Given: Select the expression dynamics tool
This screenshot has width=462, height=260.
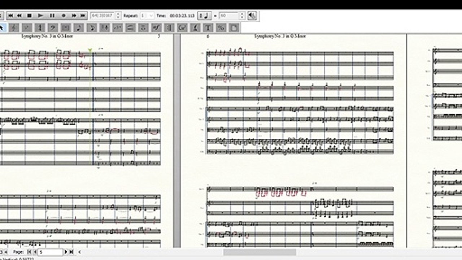Looking at the screenshot, I should tap(156, 27).
